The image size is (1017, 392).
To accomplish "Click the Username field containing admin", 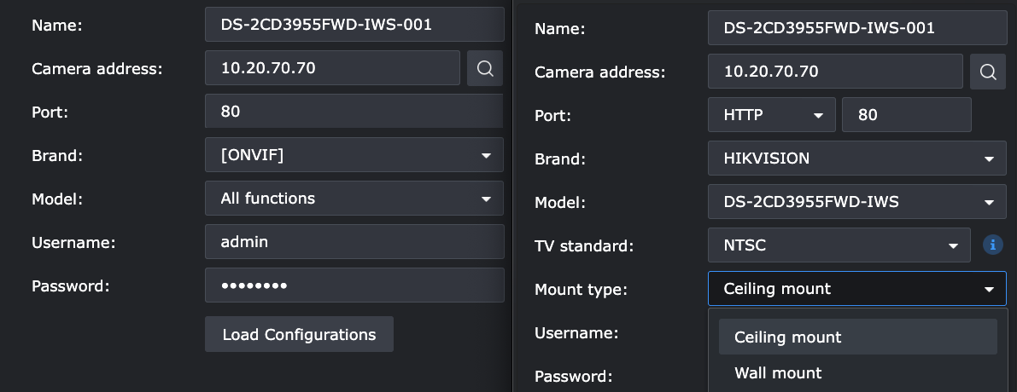I will [x=354, y=242].
